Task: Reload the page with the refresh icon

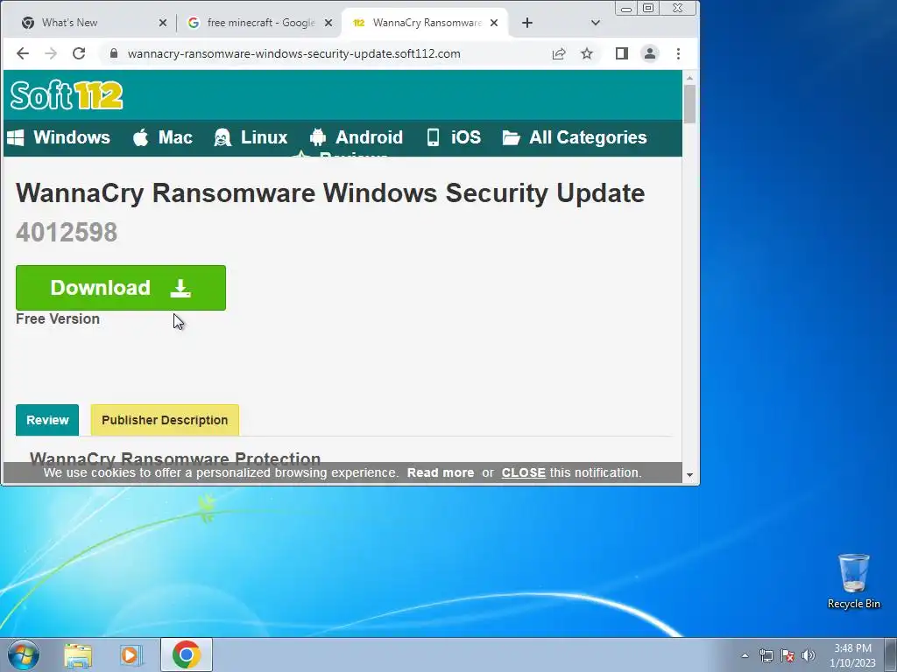Action: point(79,53)
